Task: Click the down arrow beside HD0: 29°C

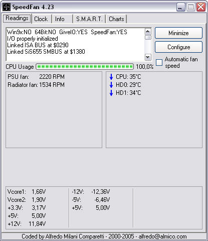Action: pyautogui.click(x=111, y=85)
